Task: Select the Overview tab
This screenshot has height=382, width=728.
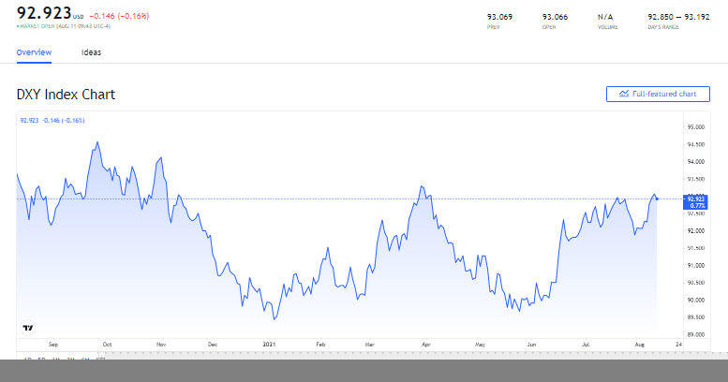Action: [34, 52]
